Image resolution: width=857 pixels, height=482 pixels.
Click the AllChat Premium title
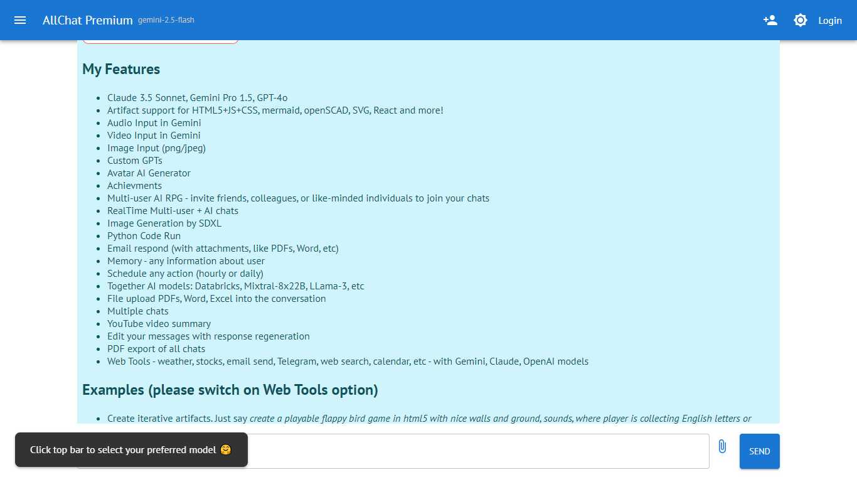pyautogui.click(x=88, y=20)
